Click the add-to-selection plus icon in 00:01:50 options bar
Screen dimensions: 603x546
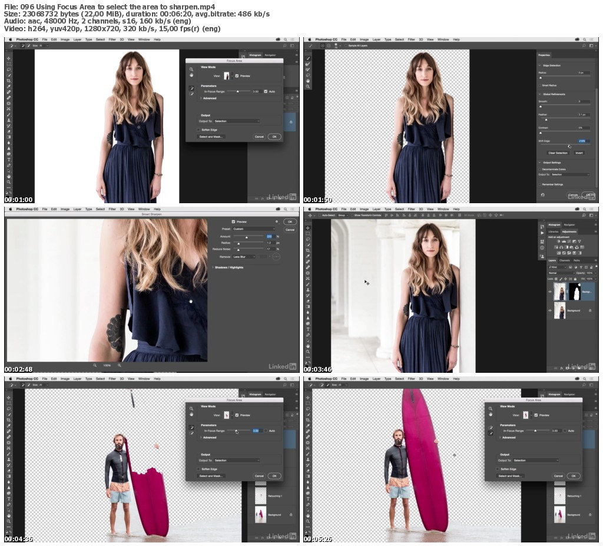click(322, 45)
